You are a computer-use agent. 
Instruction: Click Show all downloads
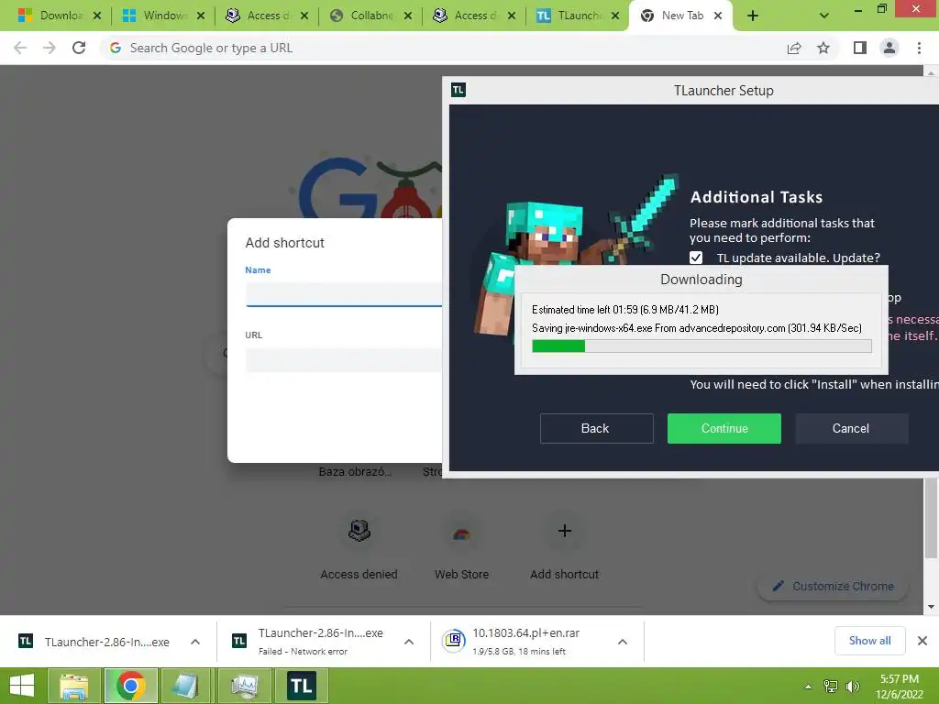point(869,641)
